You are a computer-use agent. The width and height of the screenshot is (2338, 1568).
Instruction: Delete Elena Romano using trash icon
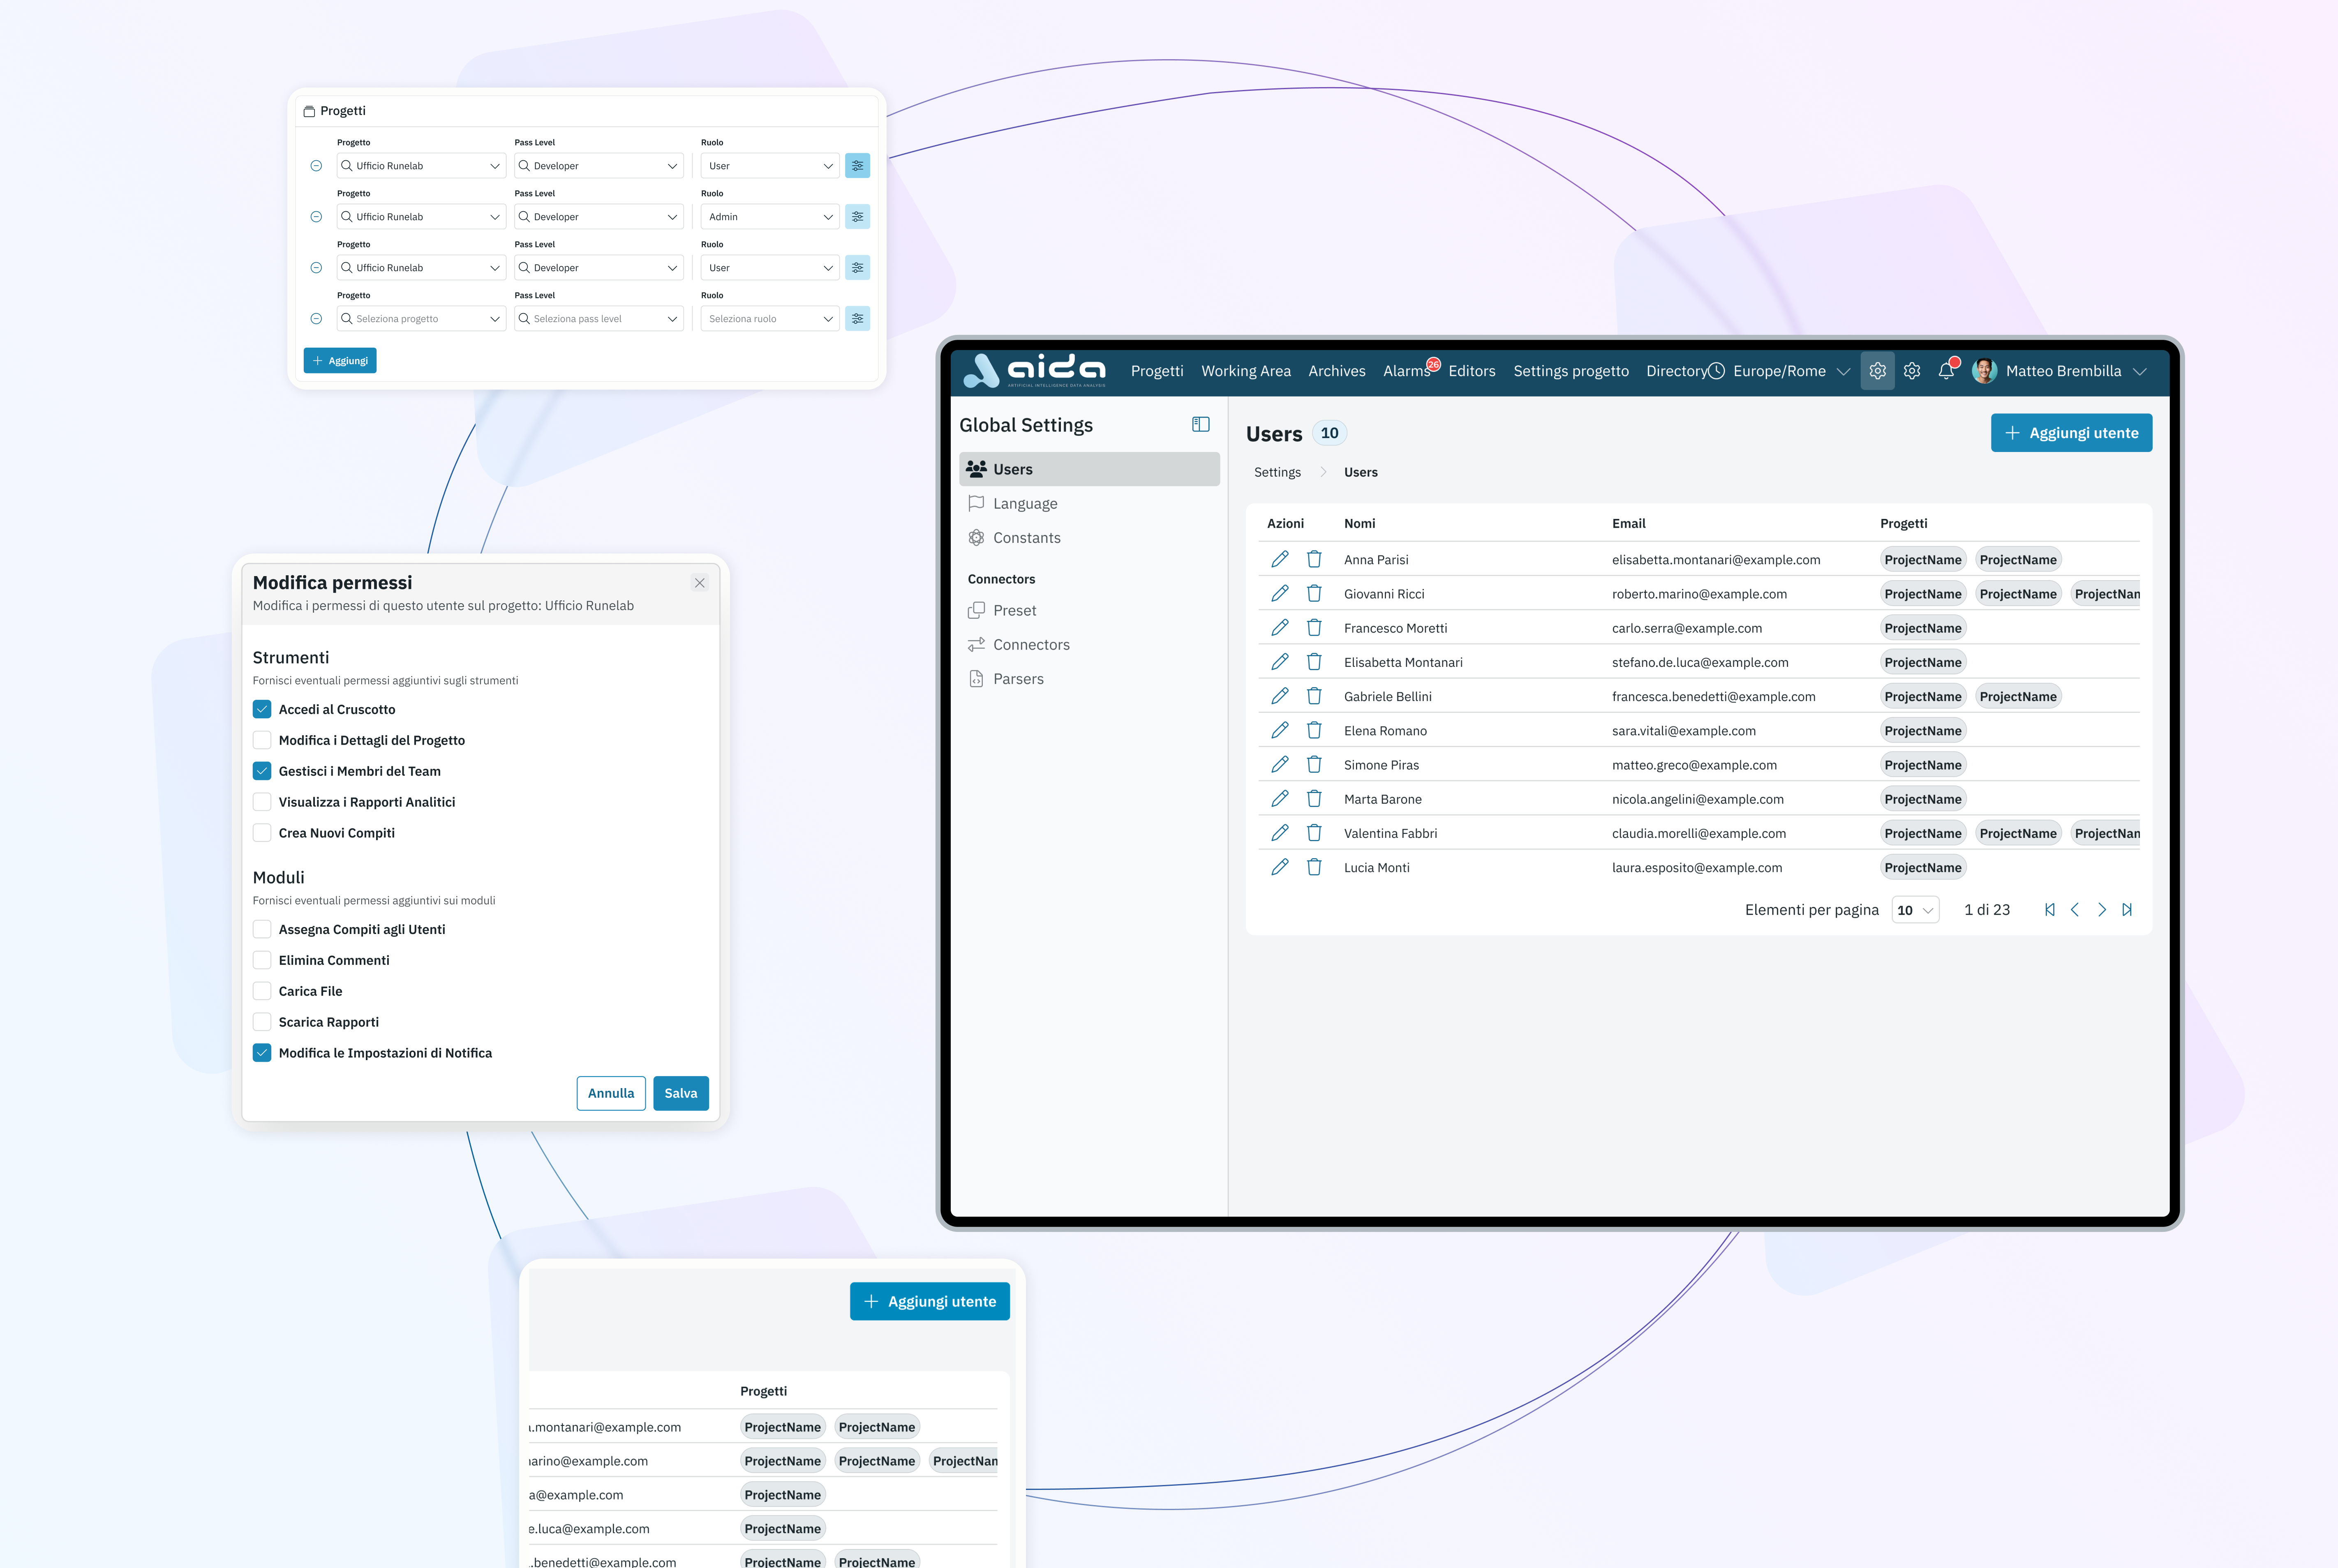[x=1315, y=730]
